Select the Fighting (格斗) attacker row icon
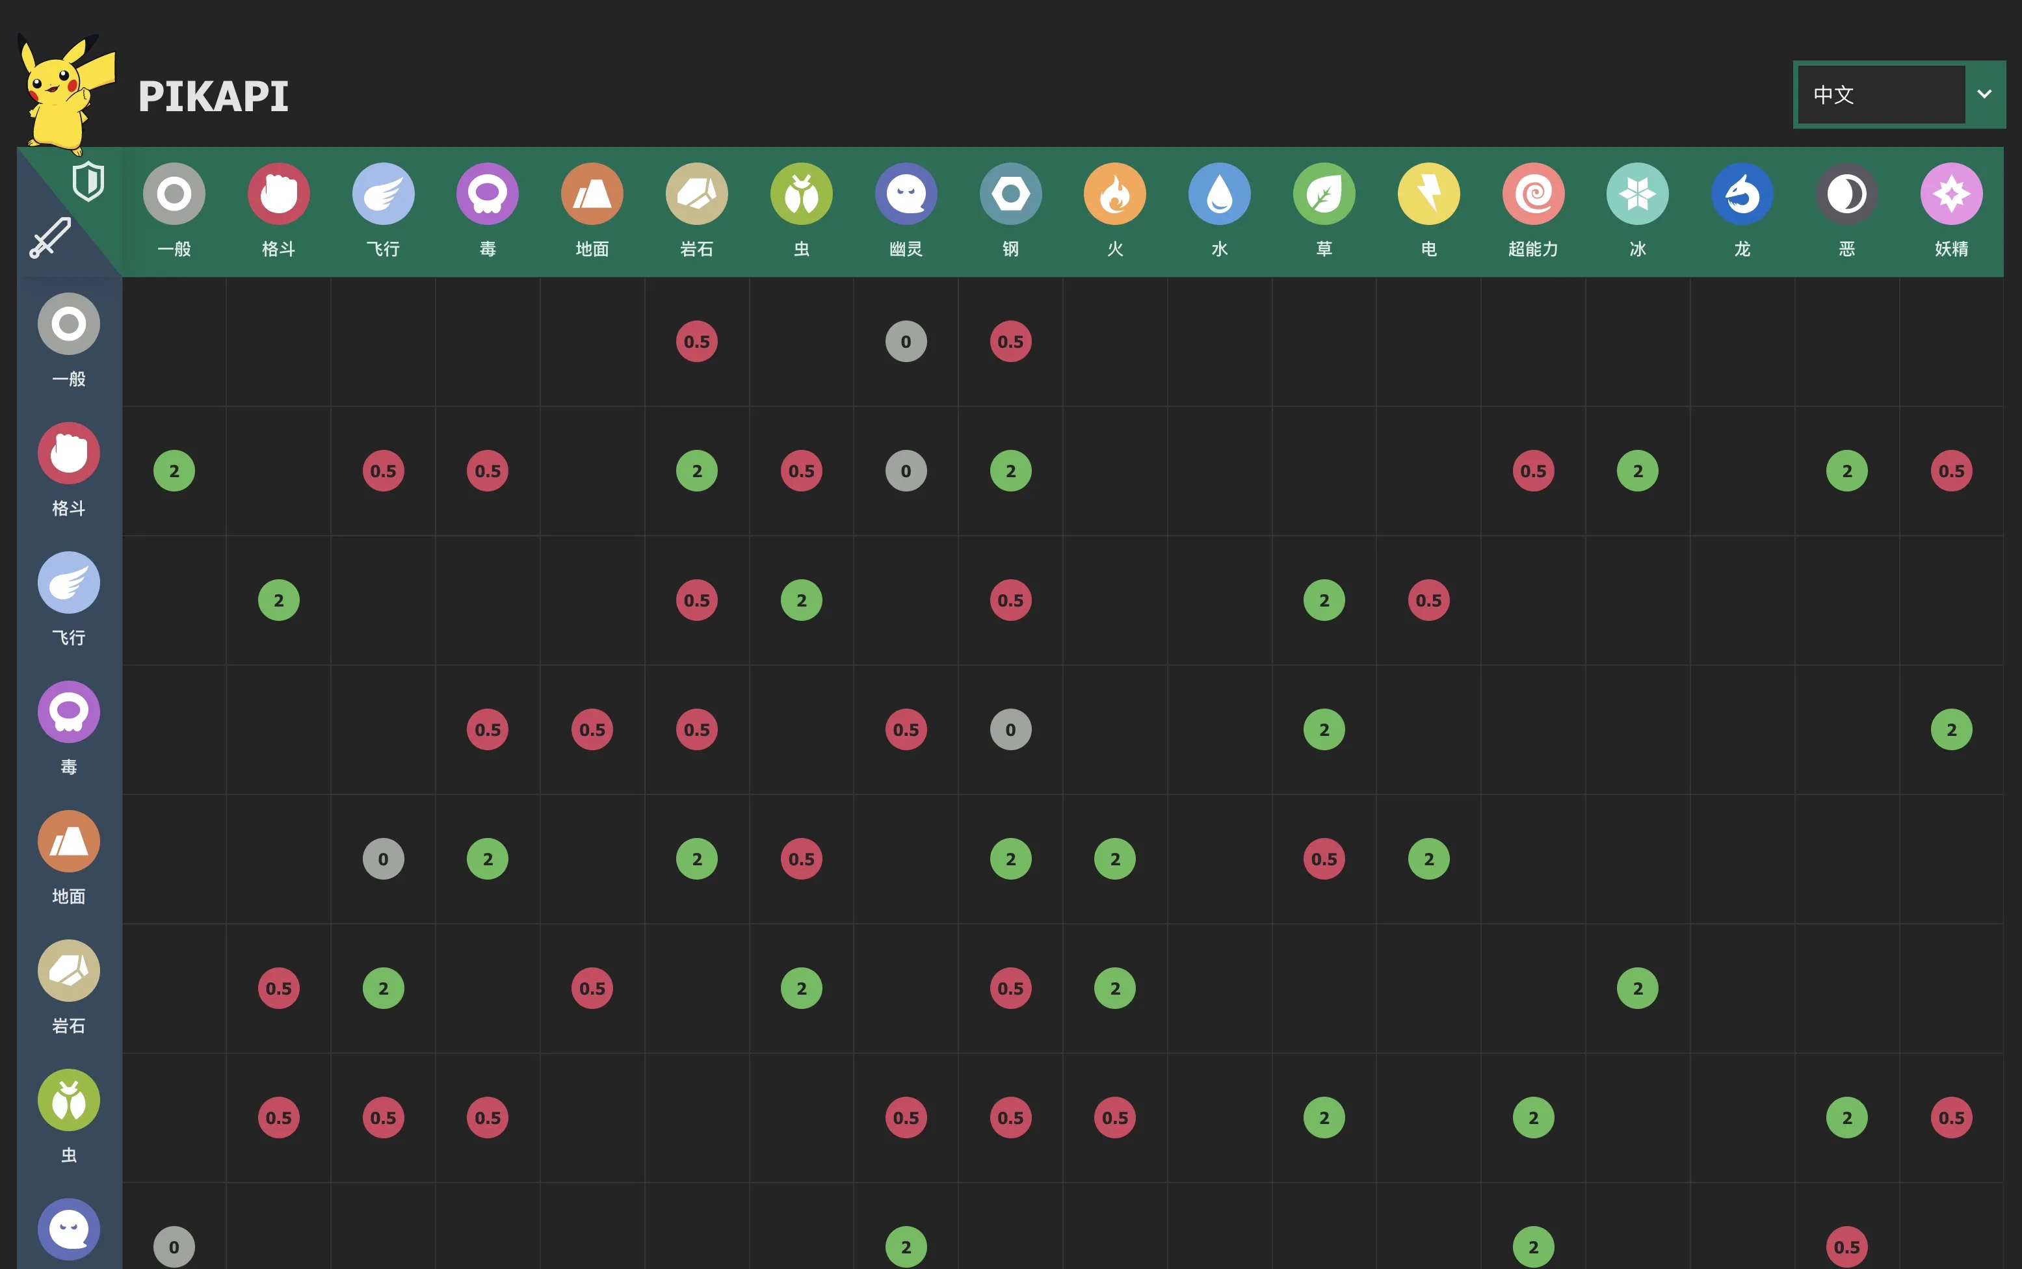Image resolution: width=2022 pixels, height=1269 pixels. [69, 453]
